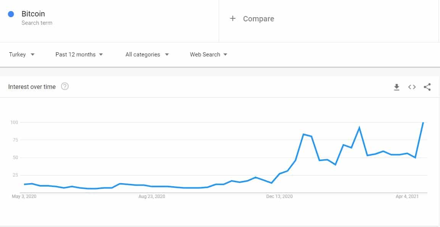Click the Aug 23, 2020 axis label

pyautogui.click(x=152, y=196)
